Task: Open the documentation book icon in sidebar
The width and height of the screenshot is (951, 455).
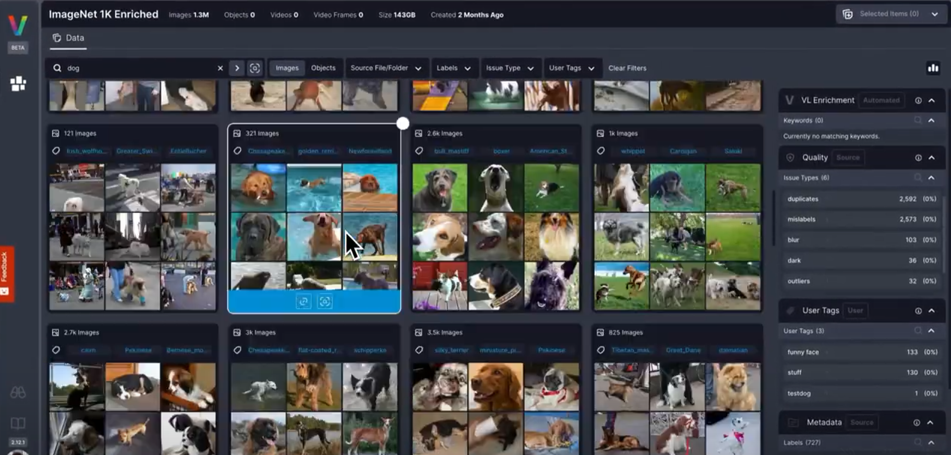Action: click(x=18, y=423)
